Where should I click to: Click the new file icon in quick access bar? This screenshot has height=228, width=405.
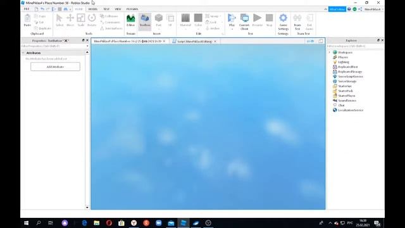[x=37, y=9]
